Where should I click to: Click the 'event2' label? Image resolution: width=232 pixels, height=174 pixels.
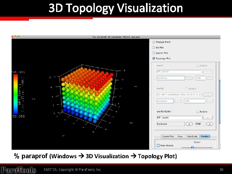click(160, 89)
